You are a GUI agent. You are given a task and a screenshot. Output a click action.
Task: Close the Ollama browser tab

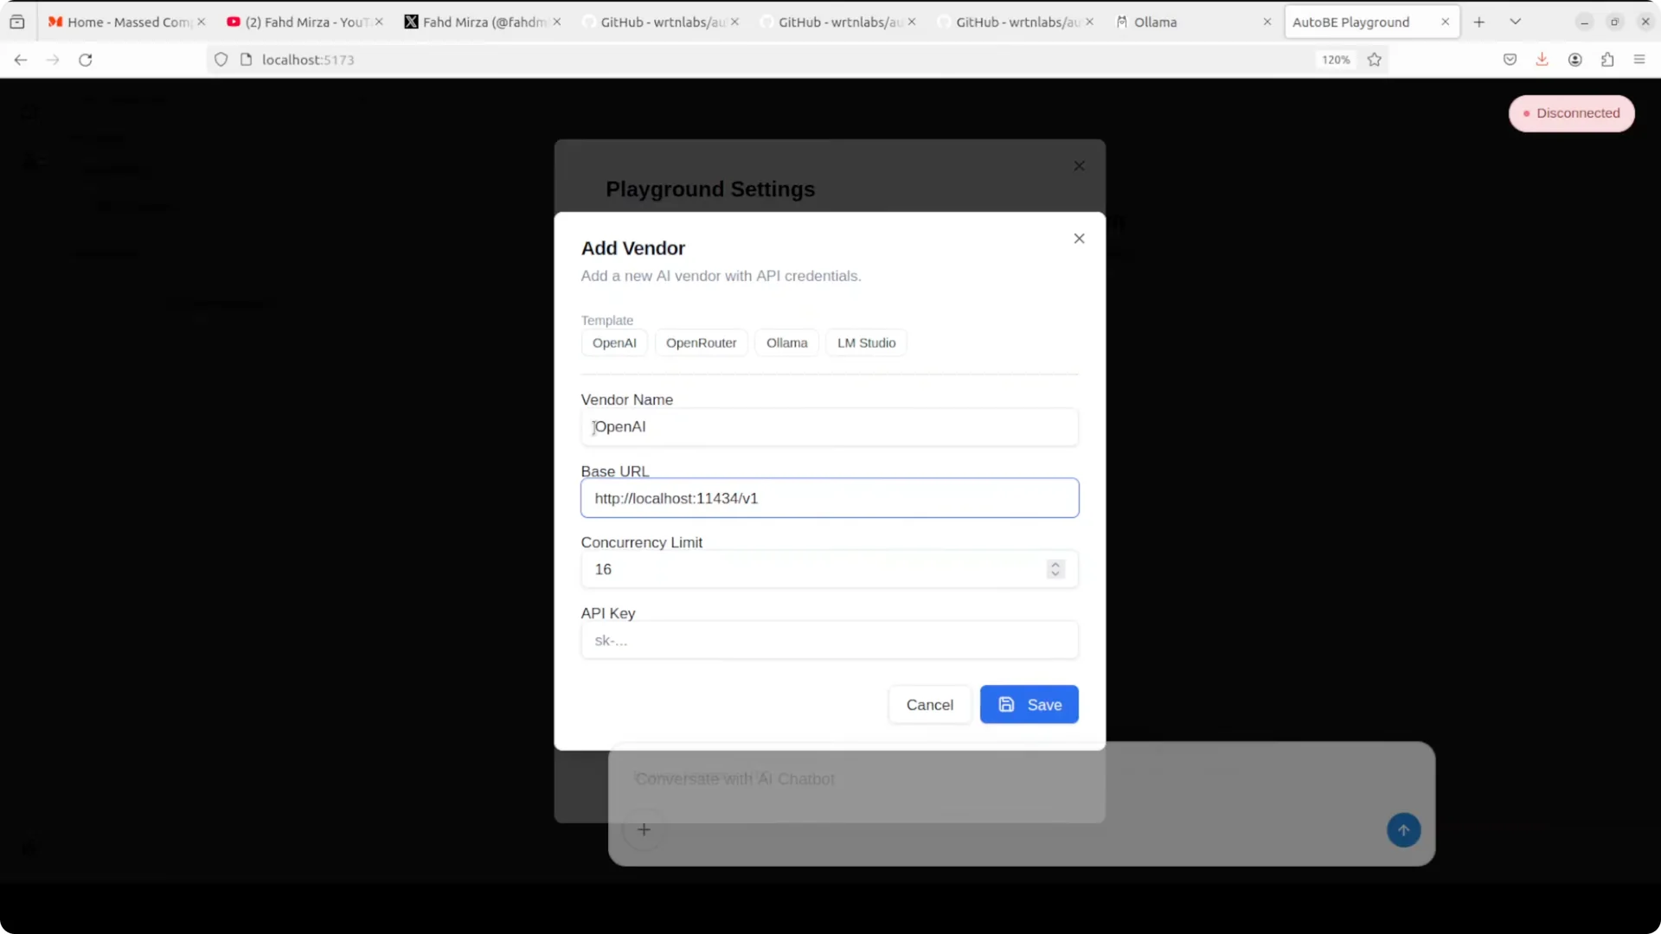pyautogui.click(x=1267, y=22)
